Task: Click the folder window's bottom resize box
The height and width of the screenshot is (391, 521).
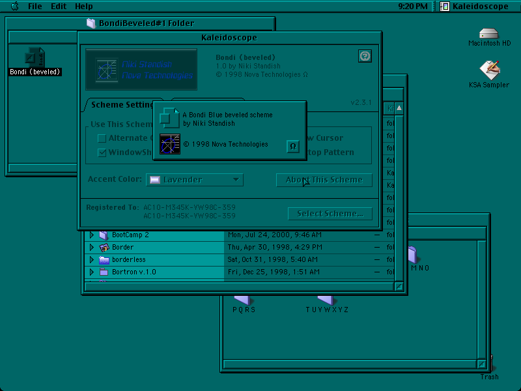Action: click(482, 364)
